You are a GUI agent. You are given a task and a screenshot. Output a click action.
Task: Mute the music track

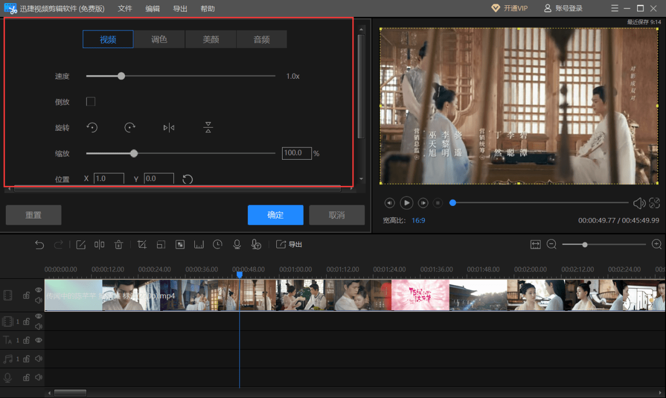[x=39, y=359]
